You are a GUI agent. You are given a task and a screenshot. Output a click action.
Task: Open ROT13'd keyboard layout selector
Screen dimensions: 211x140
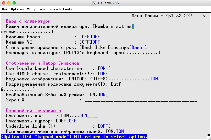click(x=112, y=53)
